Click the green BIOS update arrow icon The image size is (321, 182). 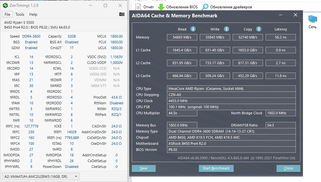[161, 7]
